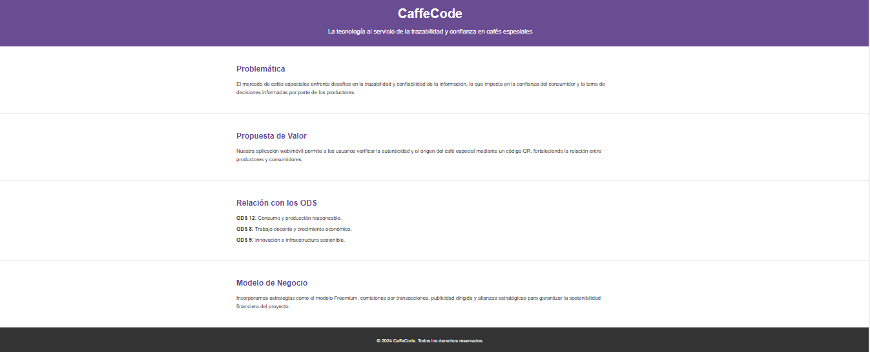Screen dimensions: 870x352
Task: Click the paragraph under Problemática
Action: (420, 88)
